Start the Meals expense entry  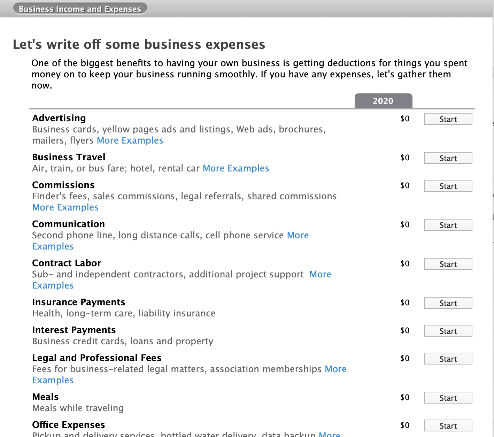[448, 398]
